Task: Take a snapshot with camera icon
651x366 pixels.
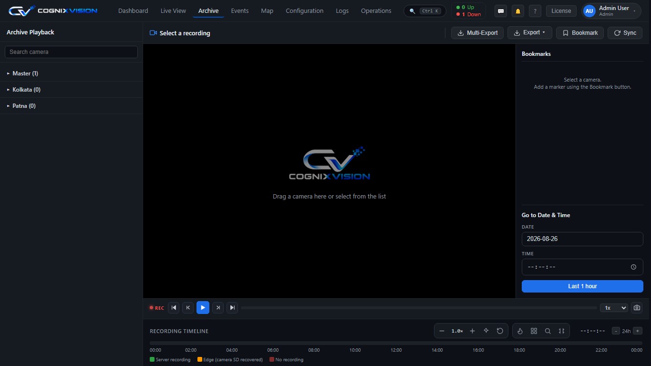Action: click(637, 308)
